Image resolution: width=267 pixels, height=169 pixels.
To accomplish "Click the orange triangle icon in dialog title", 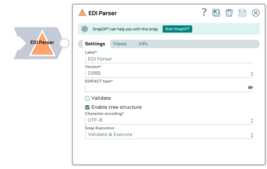I will pyautogui.click(x=82, y=13).
